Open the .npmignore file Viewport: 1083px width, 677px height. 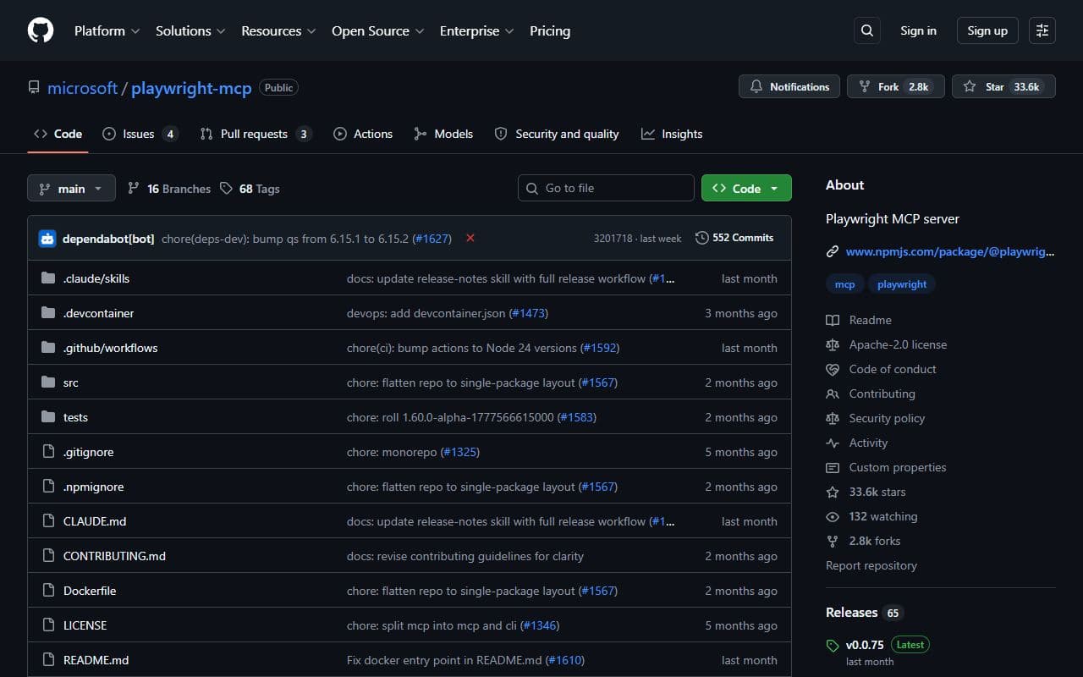pos(93,487)
